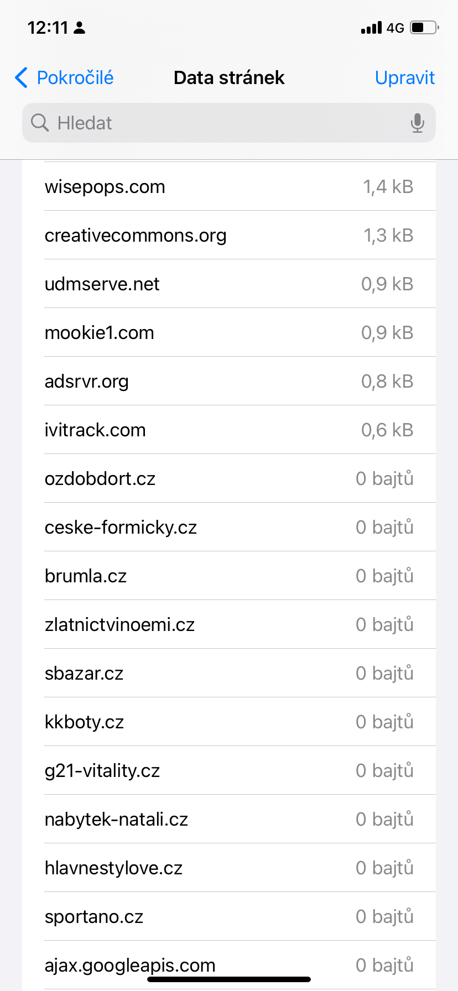Select ivitrack.com in the list
458x991 pixels.
(x=229, y=430)
